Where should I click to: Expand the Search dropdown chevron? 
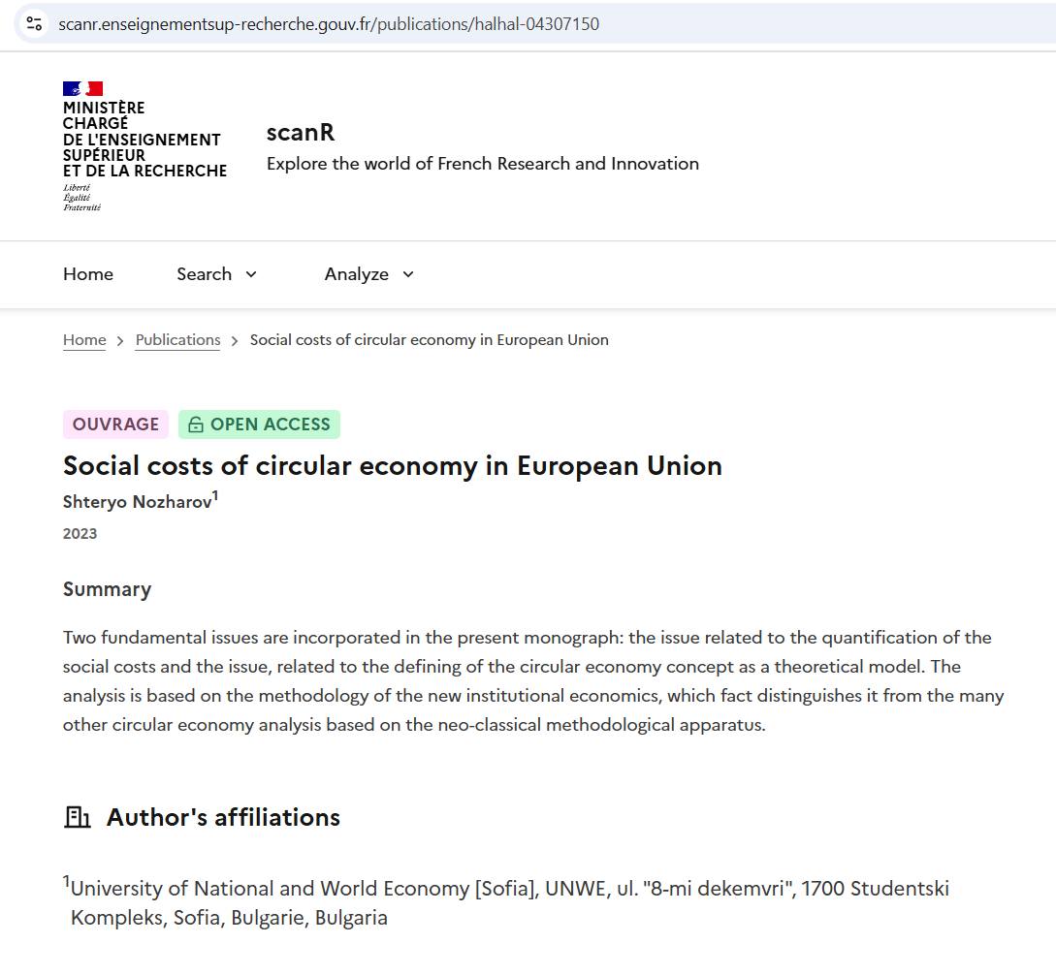(x=251, y=274)
